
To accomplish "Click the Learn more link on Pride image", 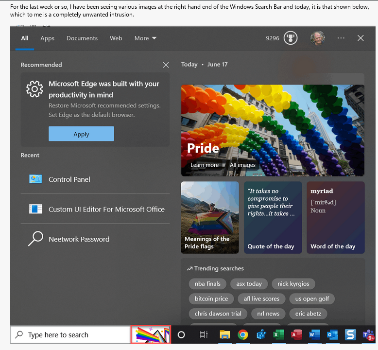I will (x=205, y=165).
